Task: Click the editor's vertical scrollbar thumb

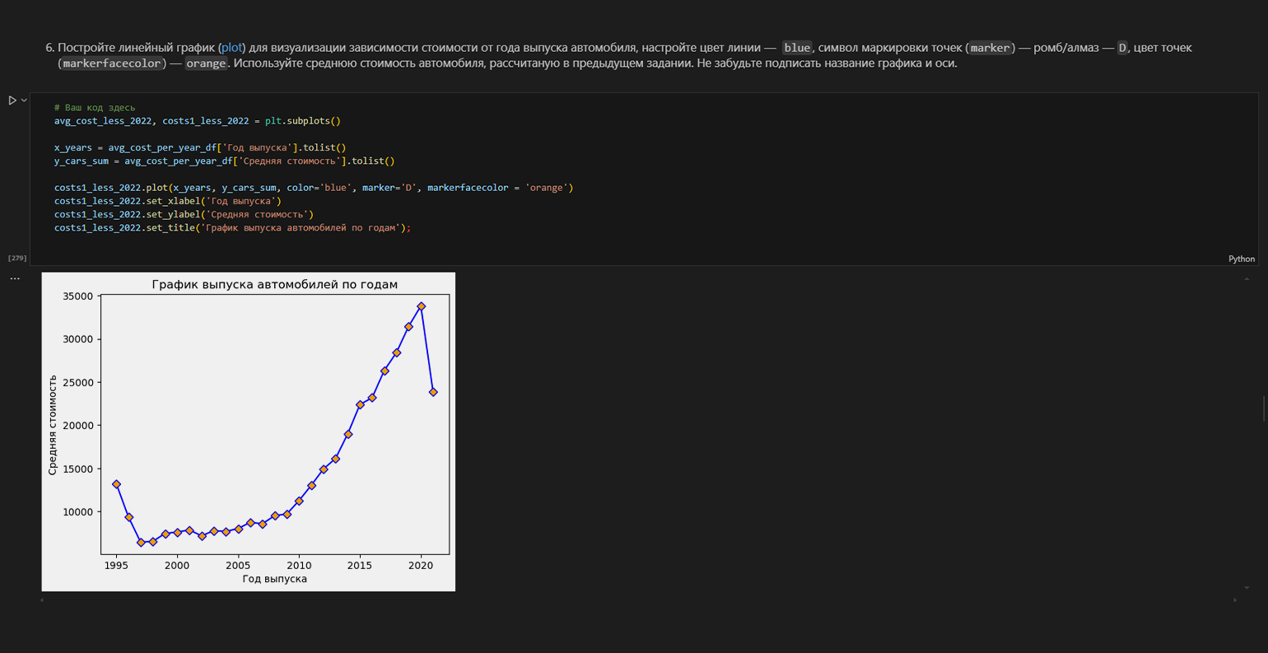Action: tap(1264, 408)
